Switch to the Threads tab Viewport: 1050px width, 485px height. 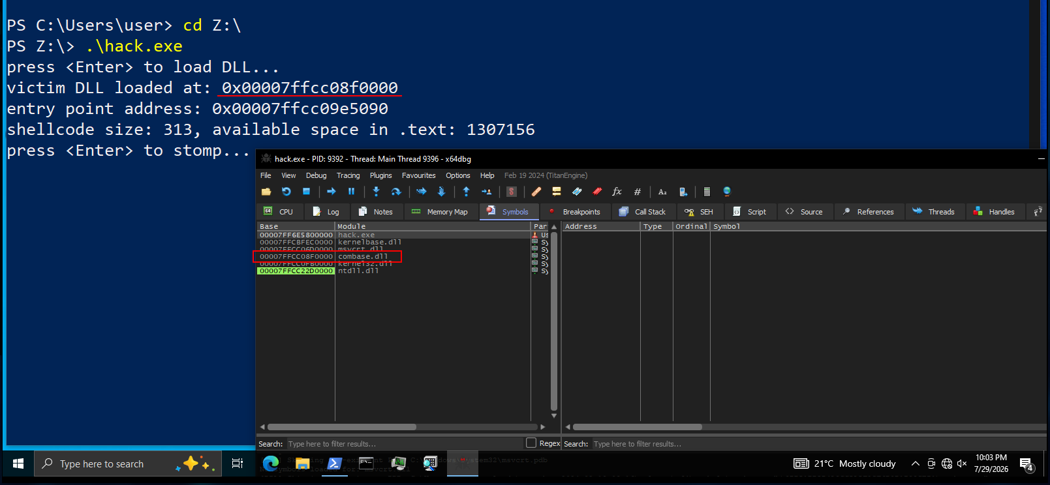(934, 212)
